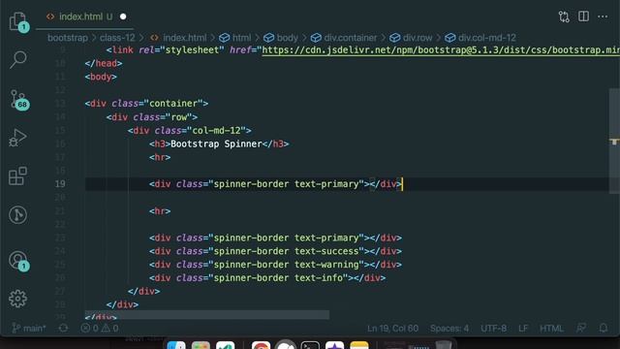The width and height of the screenshot is (620, 349).
Task: Click the Bootstrap Spinner heading text
Action: 216,144
